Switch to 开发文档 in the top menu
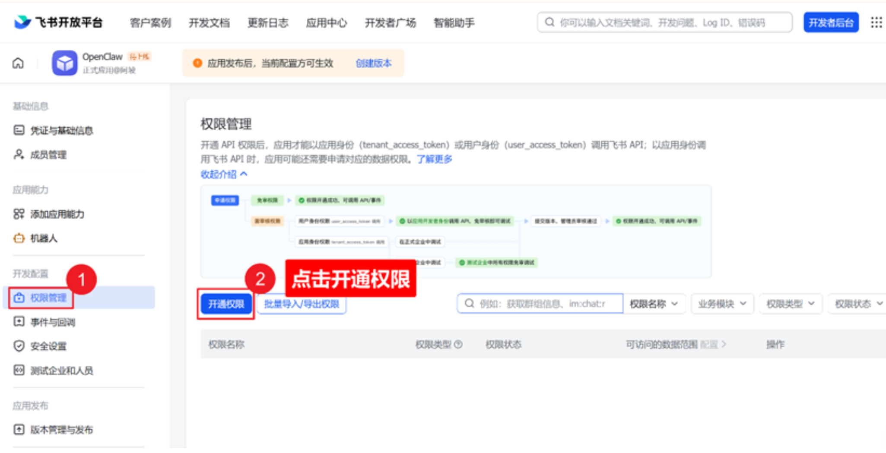This screenshot has width=886, height=453. pyautogui.click(x=210, y=23)
